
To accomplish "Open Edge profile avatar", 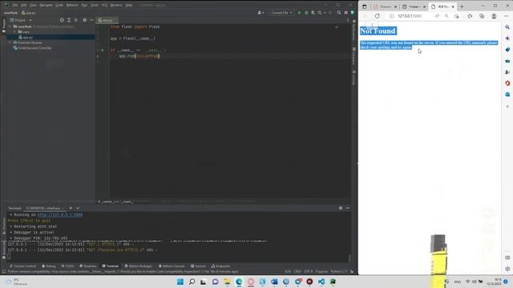I will [x=494, y=16].
